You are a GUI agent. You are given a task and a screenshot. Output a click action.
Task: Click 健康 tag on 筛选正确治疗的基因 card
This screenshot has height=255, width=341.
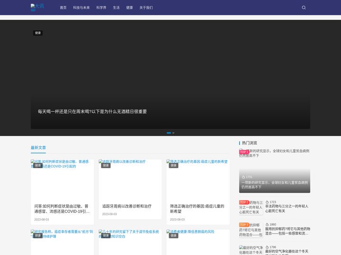coord(173,165)
